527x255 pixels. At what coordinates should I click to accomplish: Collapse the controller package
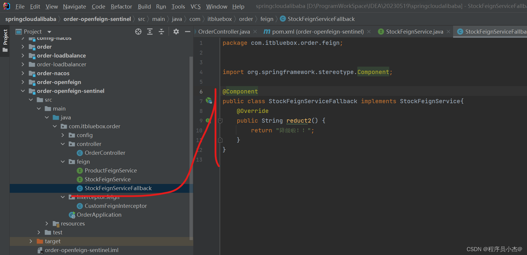(x=63, y=144)
